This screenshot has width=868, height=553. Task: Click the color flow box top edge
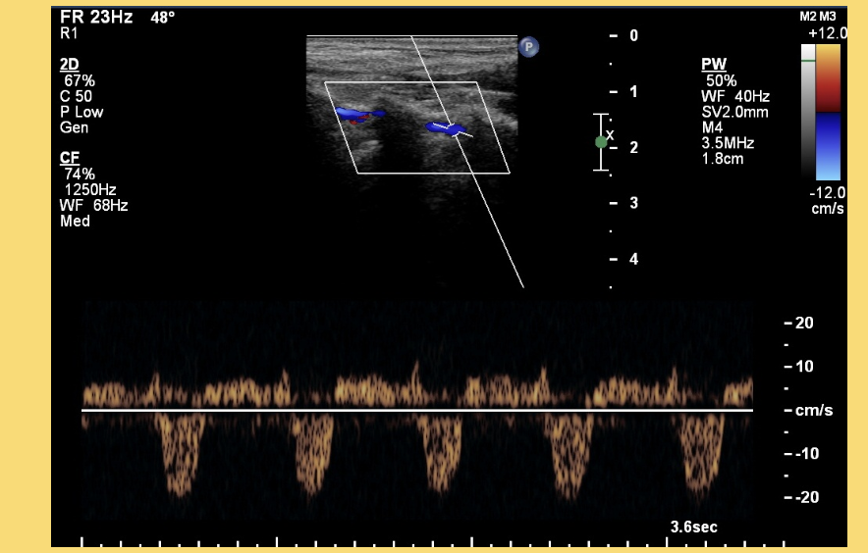401,82
